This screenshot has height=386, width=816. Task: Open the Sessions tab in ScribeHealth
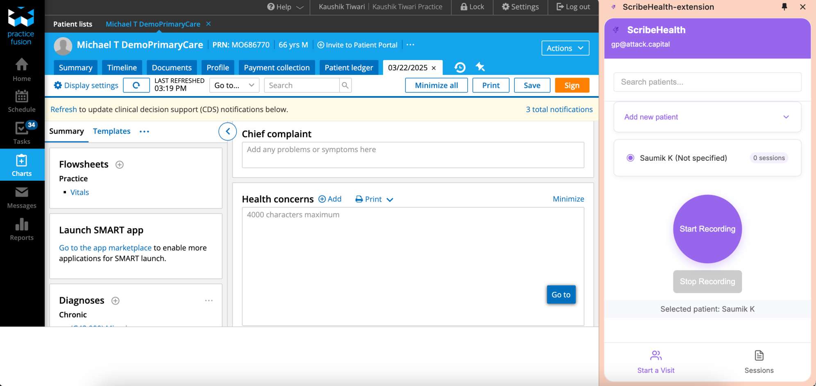coord(759,362)
